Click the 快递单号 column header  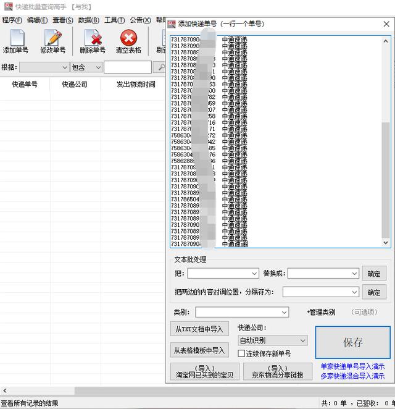pyautogui.click(x=25, y=84)
